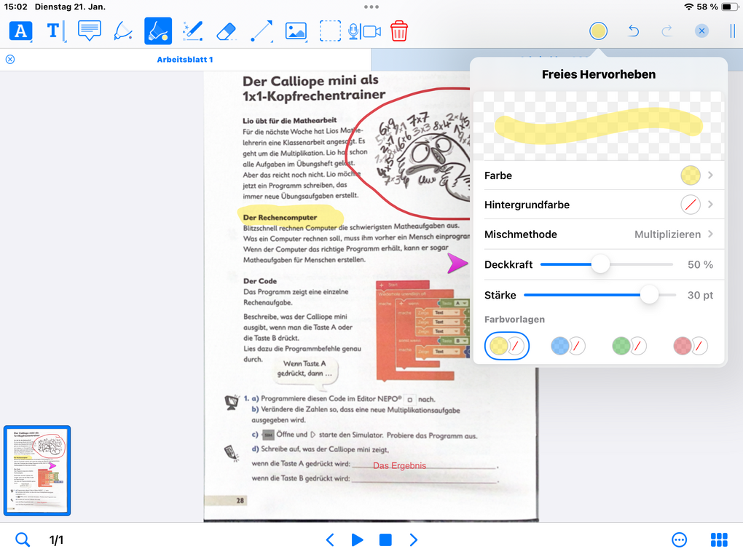The image size is (743, 557).
Task: Insert an image with the picture tool
Action: (x=296, y=31)
